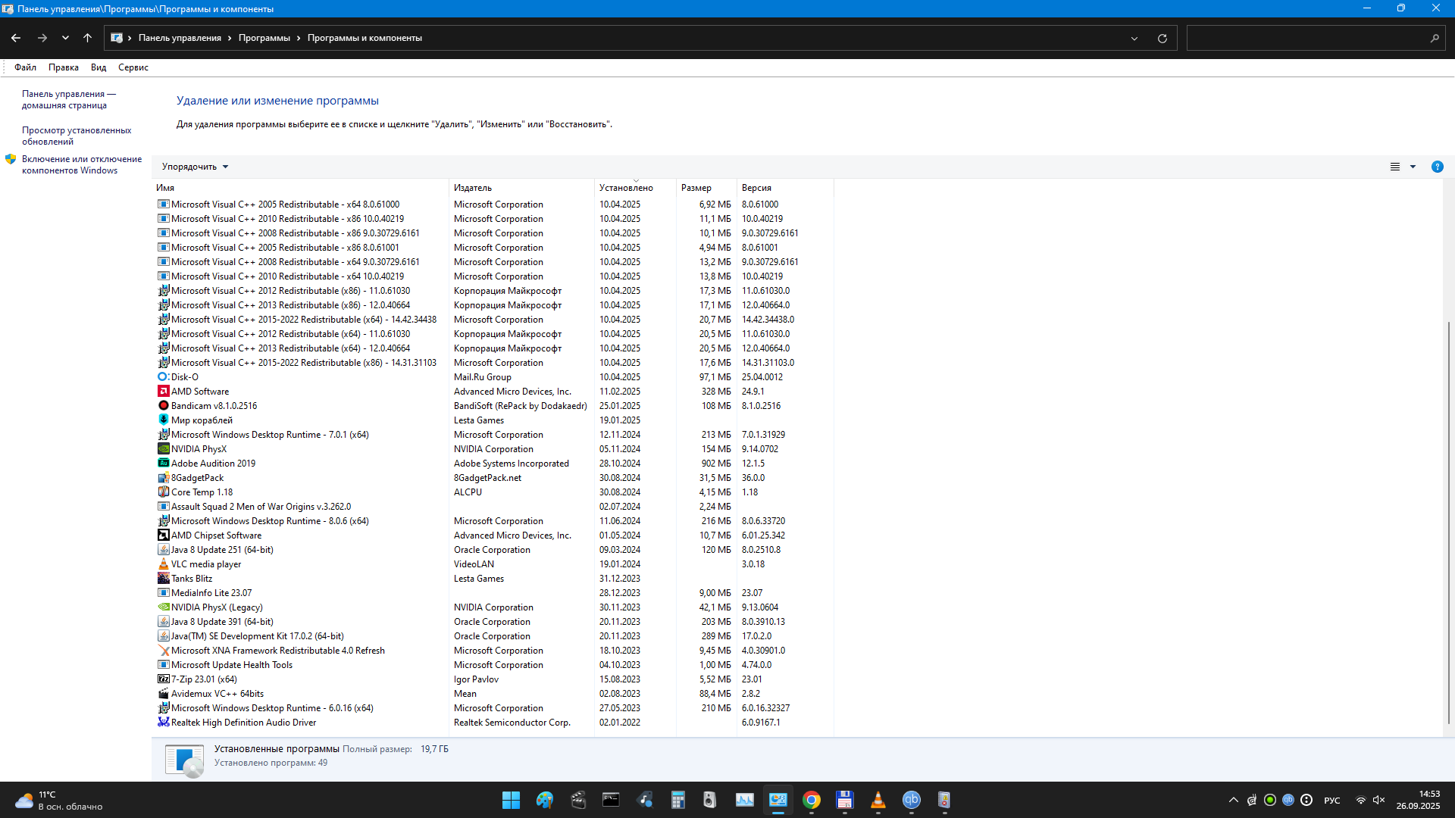Open the help question mark icon
This screenshot has width=1455, height=818.
click(1437, 167)
